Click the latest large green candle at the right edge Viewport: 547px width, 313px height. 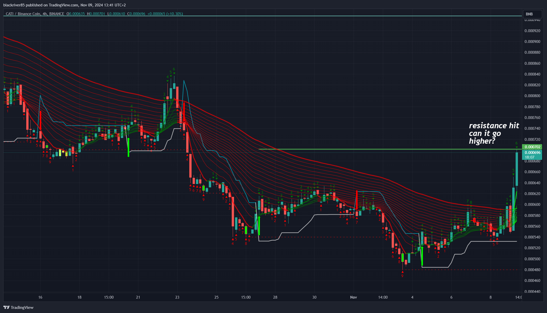tap(517, 169)
